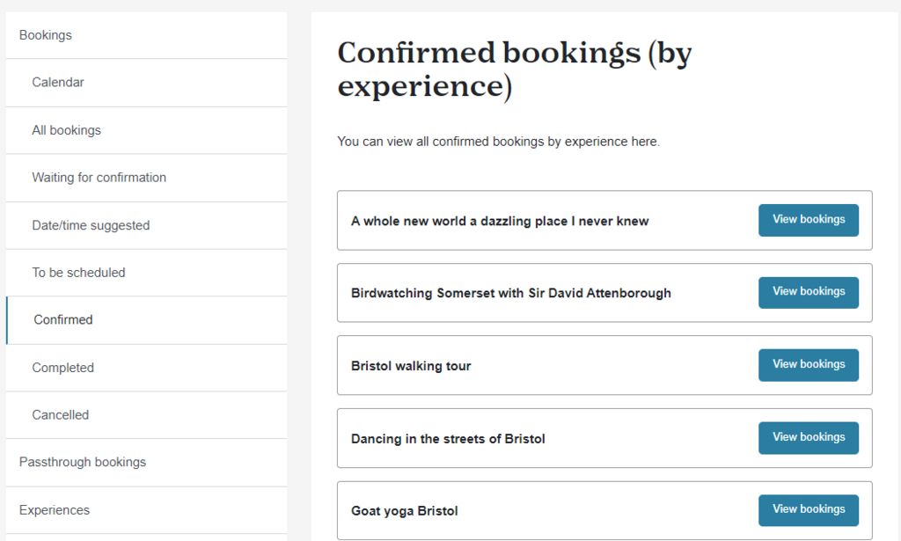Go to the Calendar page
The height and width of the screenshot is (541, 901).
pos(147,83)
